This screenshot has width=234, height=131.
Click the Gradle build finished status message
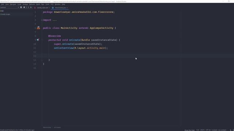(17, 130)
